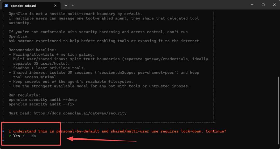Image resolution: width=280 pixels, height=149 pixels.
Task: Click the "Run regularly:" heading text
Action: click(x=24, y=95)
